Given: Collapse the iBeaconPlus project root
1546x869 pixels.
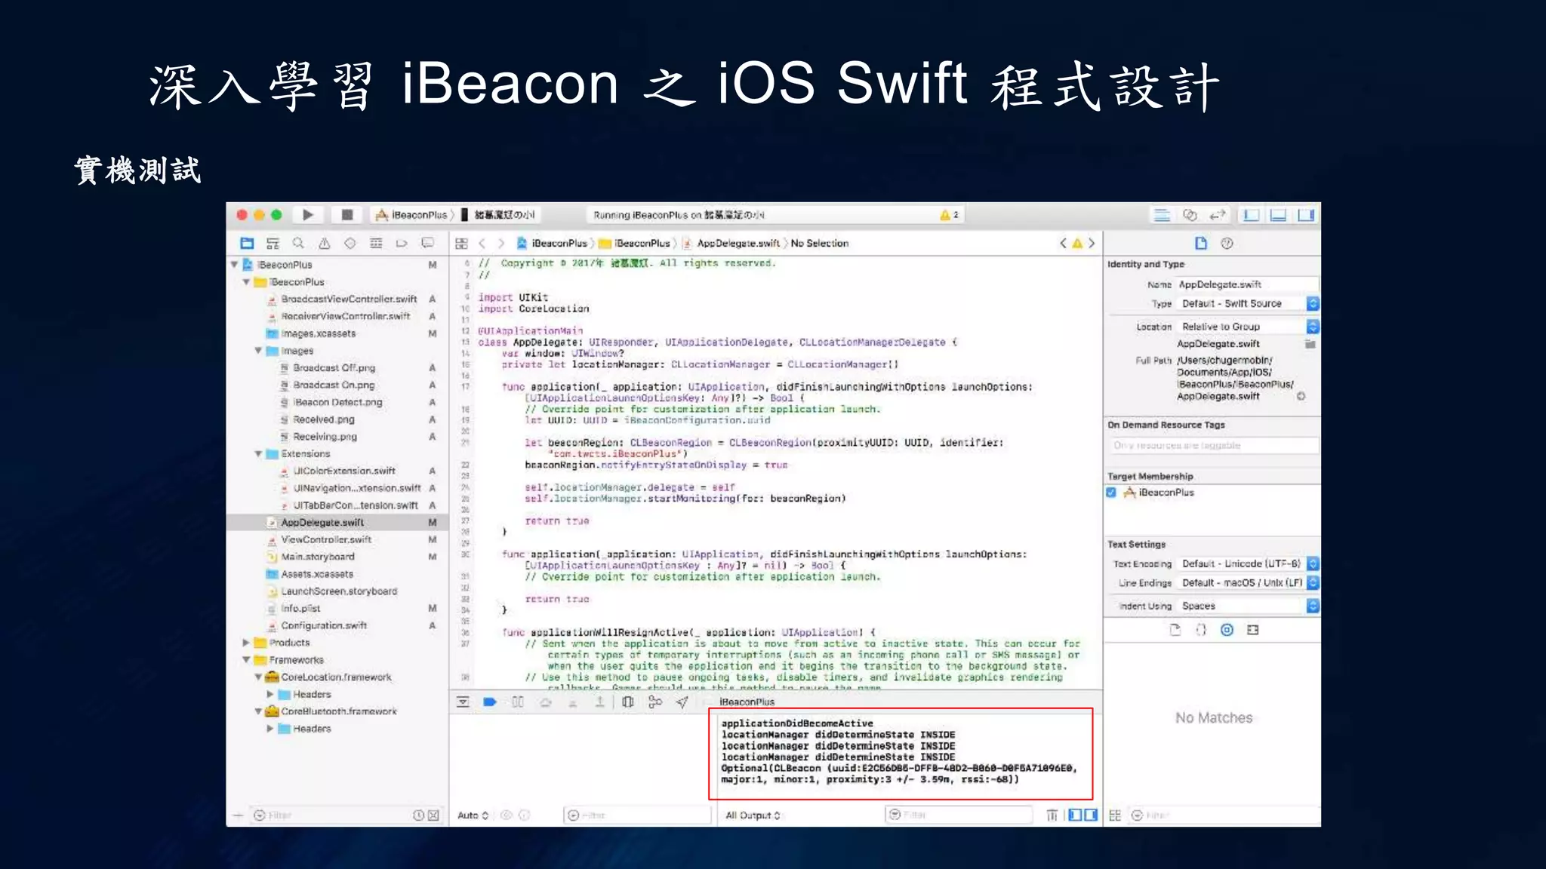Looking at the screenshot, I should (235, 265).
